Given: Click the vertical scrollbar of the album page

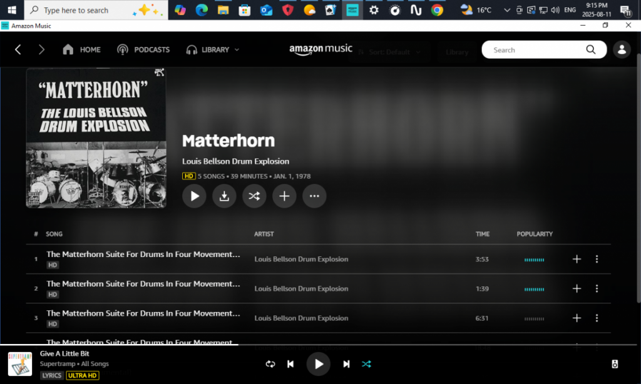Looking at the screenshot, I should click(x=638, y=178).
